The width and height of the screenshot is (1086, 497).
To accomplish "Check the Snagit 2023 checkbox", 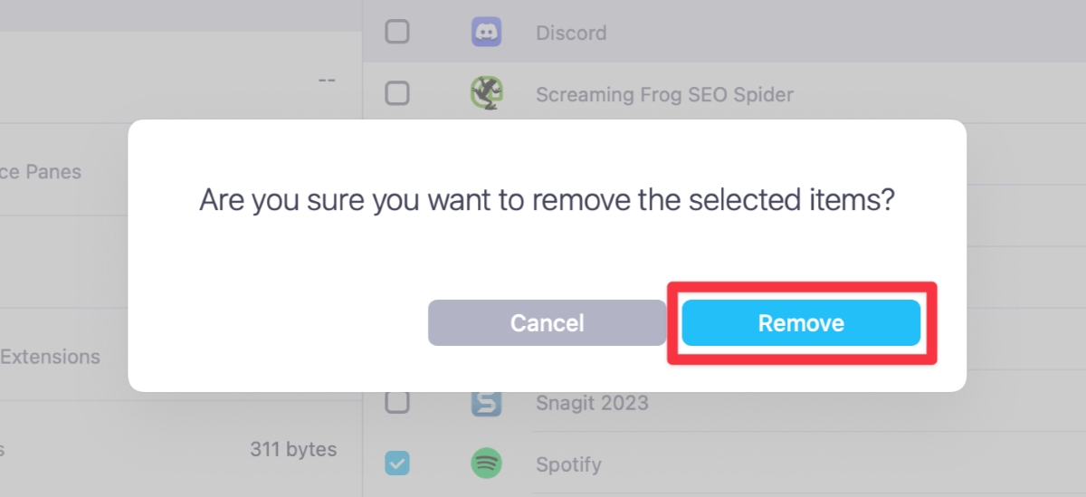I will pos(397,403).
